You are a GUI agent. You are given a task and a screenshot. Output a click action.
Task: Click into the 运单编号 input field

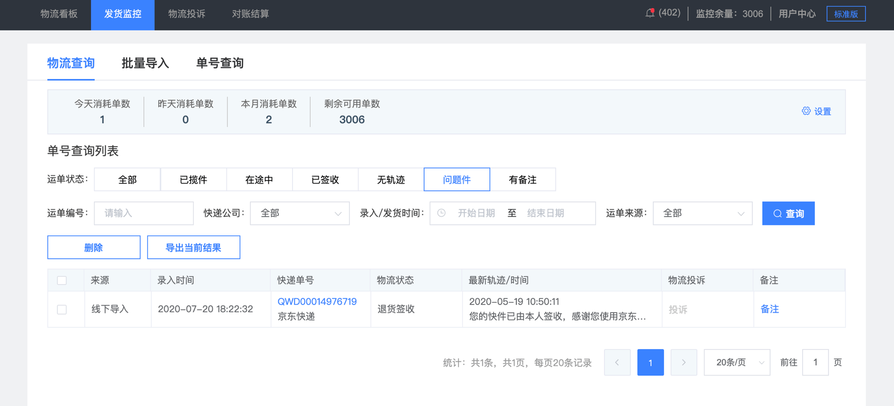(x=144, y=213)
